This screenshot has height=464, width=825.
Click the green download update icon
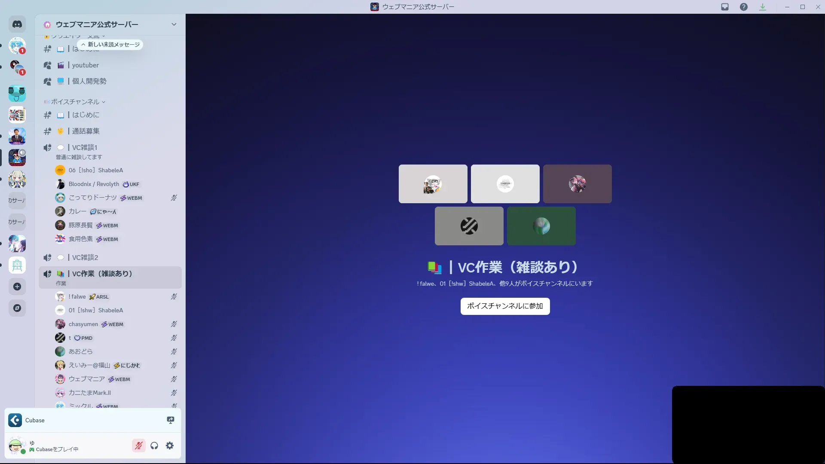[x=763, y=7]
